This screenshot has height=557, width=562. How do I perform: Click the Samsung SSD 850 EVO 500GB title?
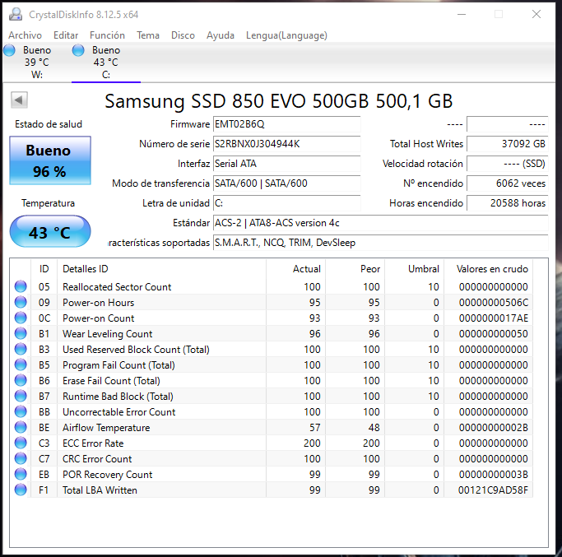coord(278,101)
